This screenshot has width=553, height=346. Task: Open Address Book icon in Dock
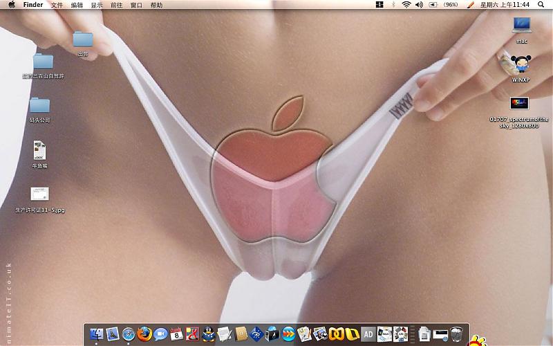[x=241, y=334]
